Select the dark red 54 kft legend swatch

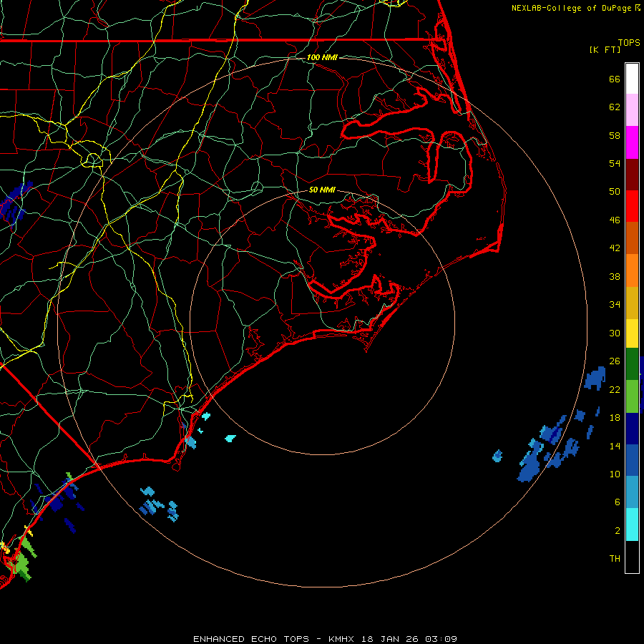pos(632,174)
